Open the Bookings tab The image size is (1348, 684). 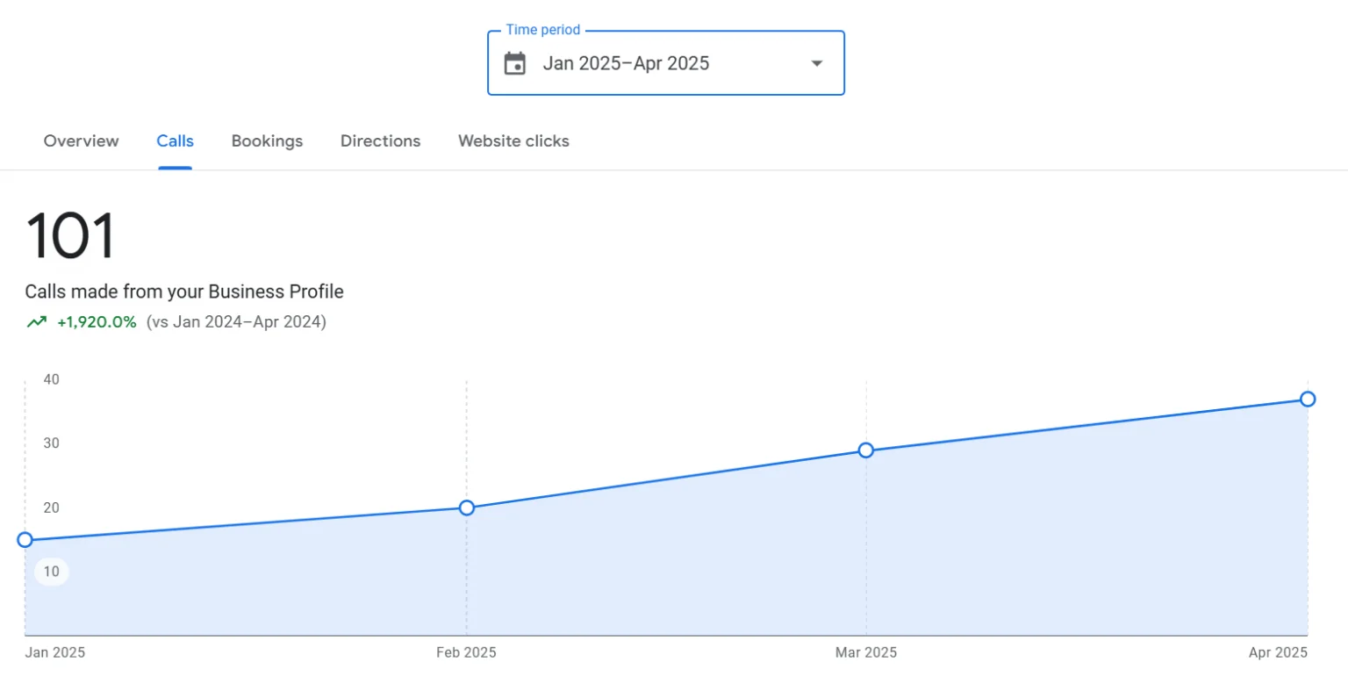point(267,140)
